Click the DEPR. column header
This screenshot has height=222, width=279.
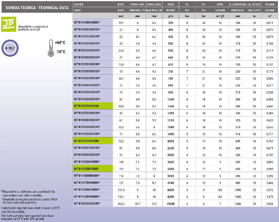220,5
